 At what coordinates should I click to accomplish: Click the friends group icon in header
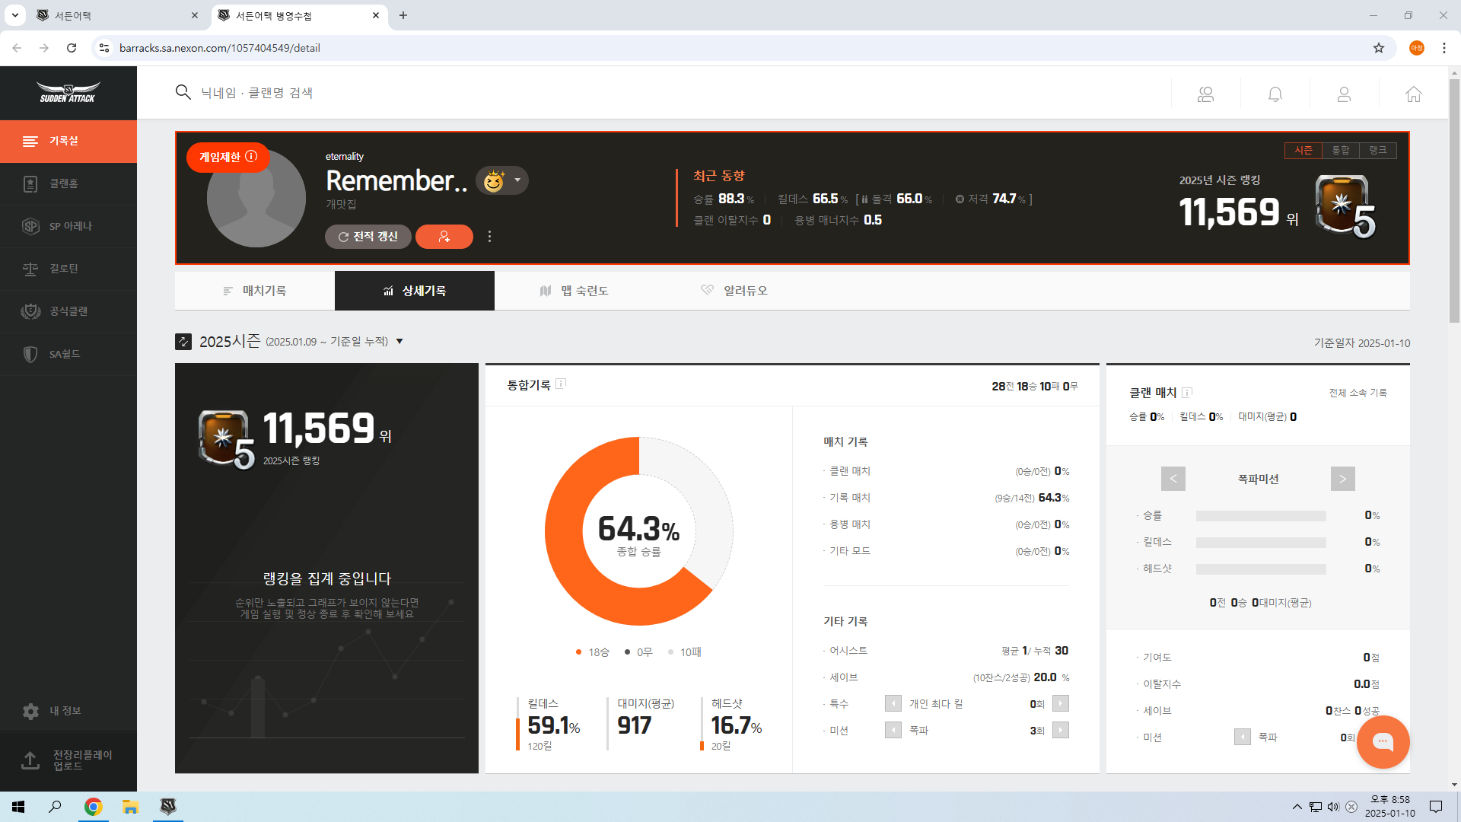1206,94
